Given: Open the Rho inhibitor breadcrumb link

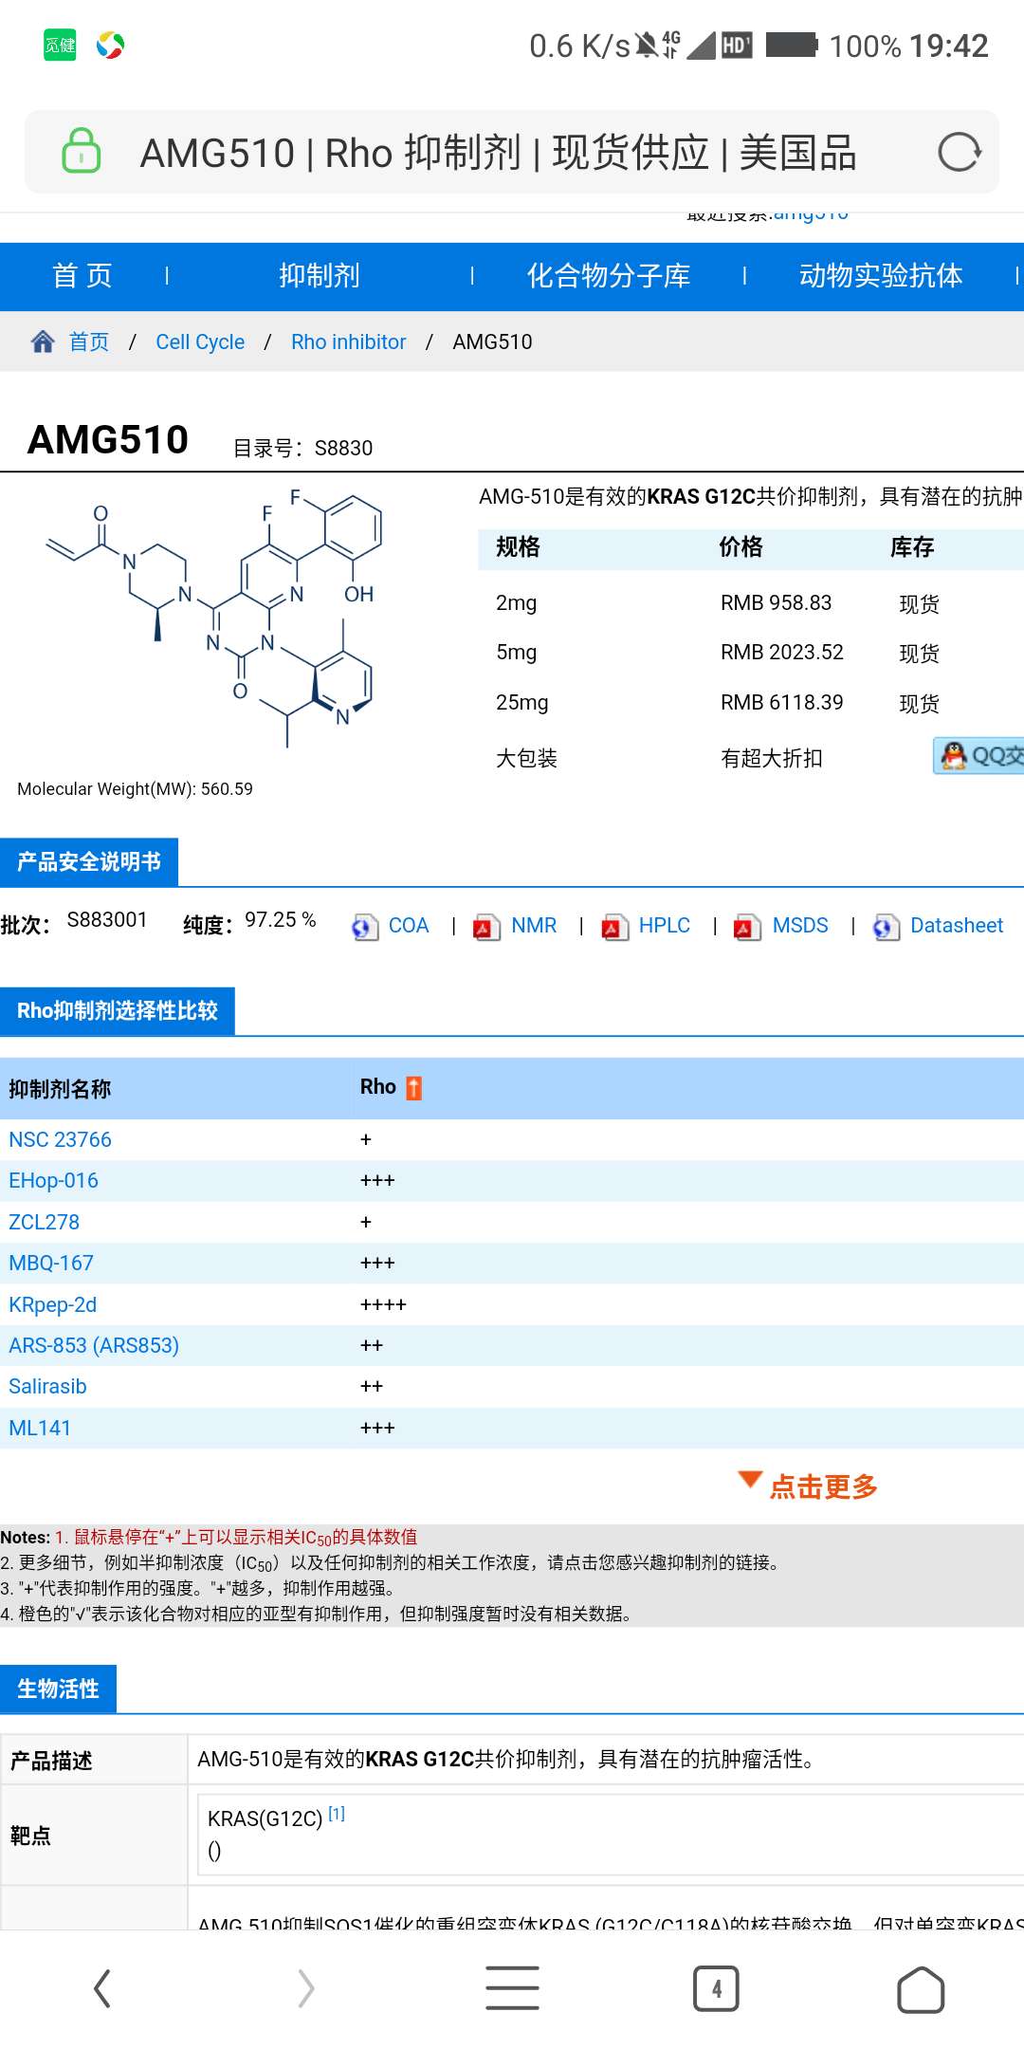Looking at the screenshot, I should 348,341.
